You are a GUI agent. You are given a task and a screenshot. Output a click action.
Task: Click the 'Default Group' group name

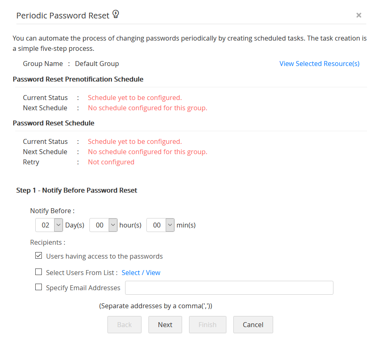click(x=97, y=64)
